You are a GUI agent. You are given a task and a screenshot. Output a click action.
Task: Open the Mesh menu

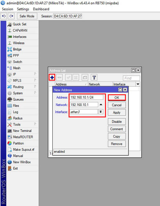[x=22, y=68]
